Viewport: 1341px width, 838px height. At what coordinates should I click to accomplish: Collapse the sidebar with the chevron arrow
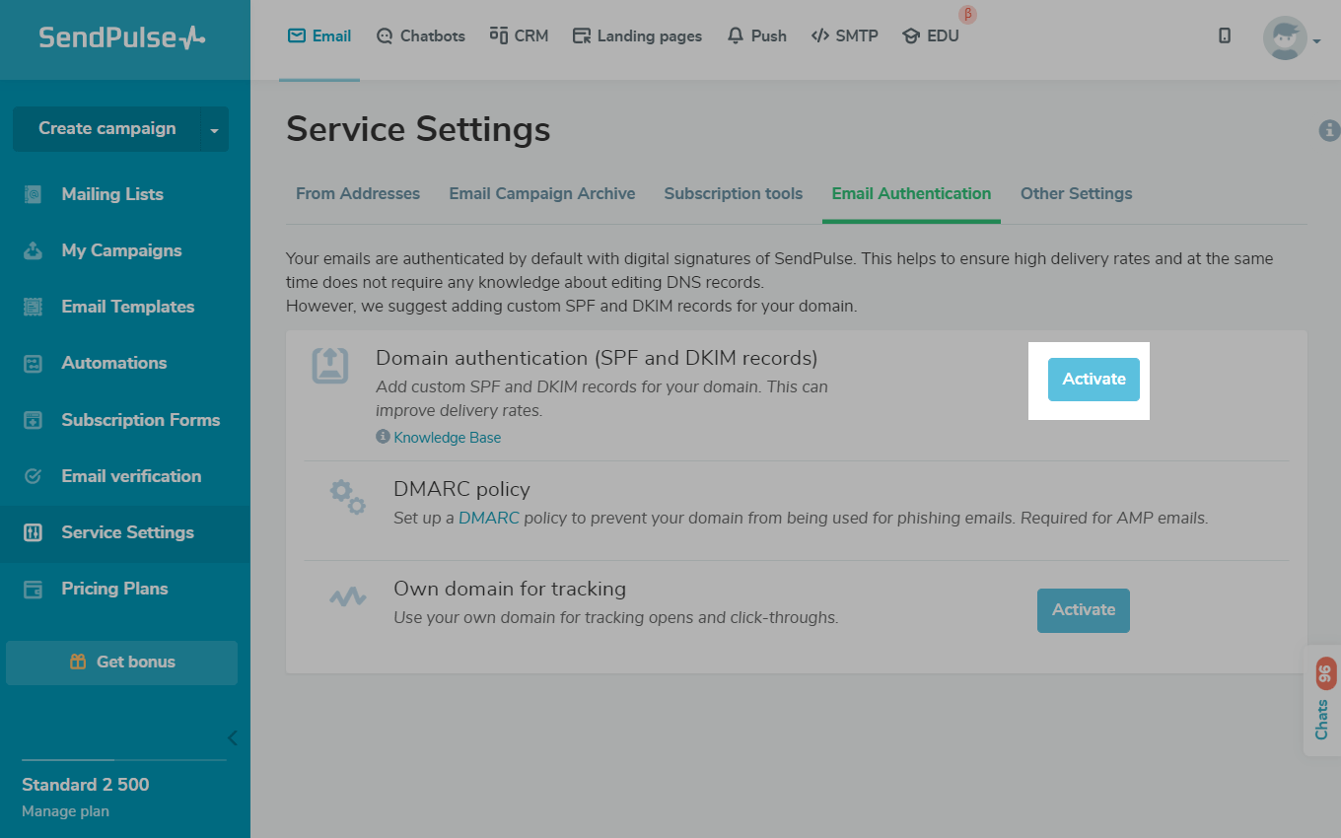coord(232,737)
